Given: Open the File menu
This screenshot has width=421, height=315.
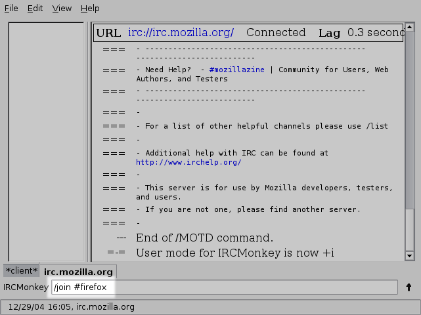Looking at the screenshot, I should [11, 9].
